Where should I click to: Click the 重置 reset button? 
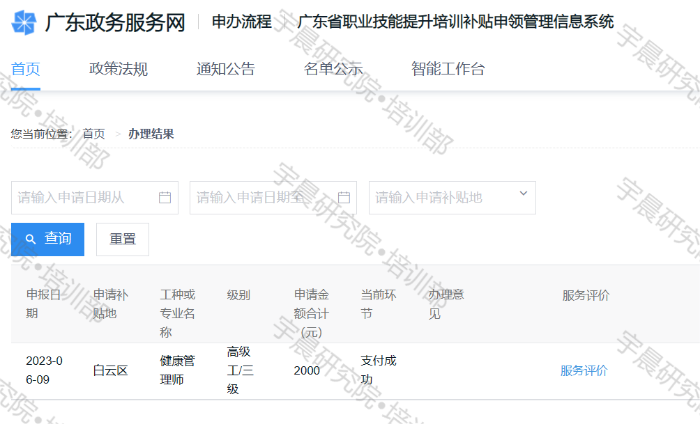(123, 238)
